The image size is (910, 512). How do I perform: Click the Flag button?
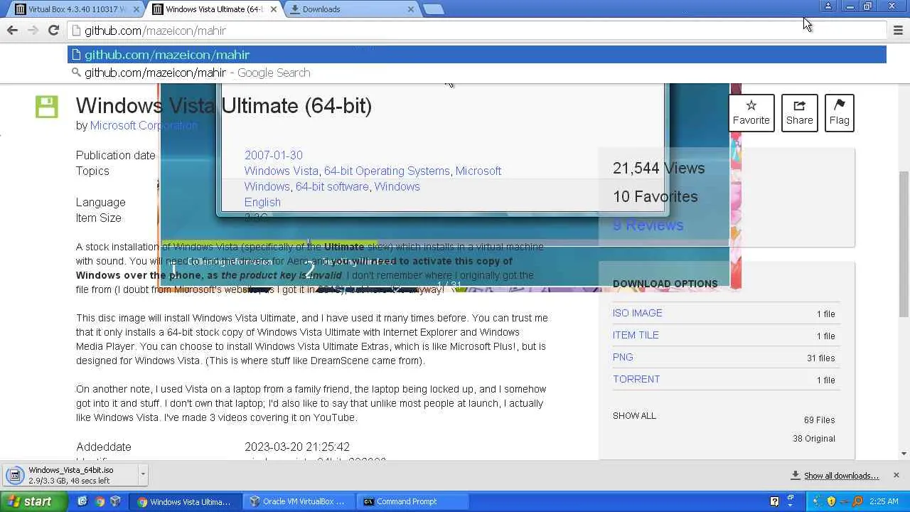[839, 112]
